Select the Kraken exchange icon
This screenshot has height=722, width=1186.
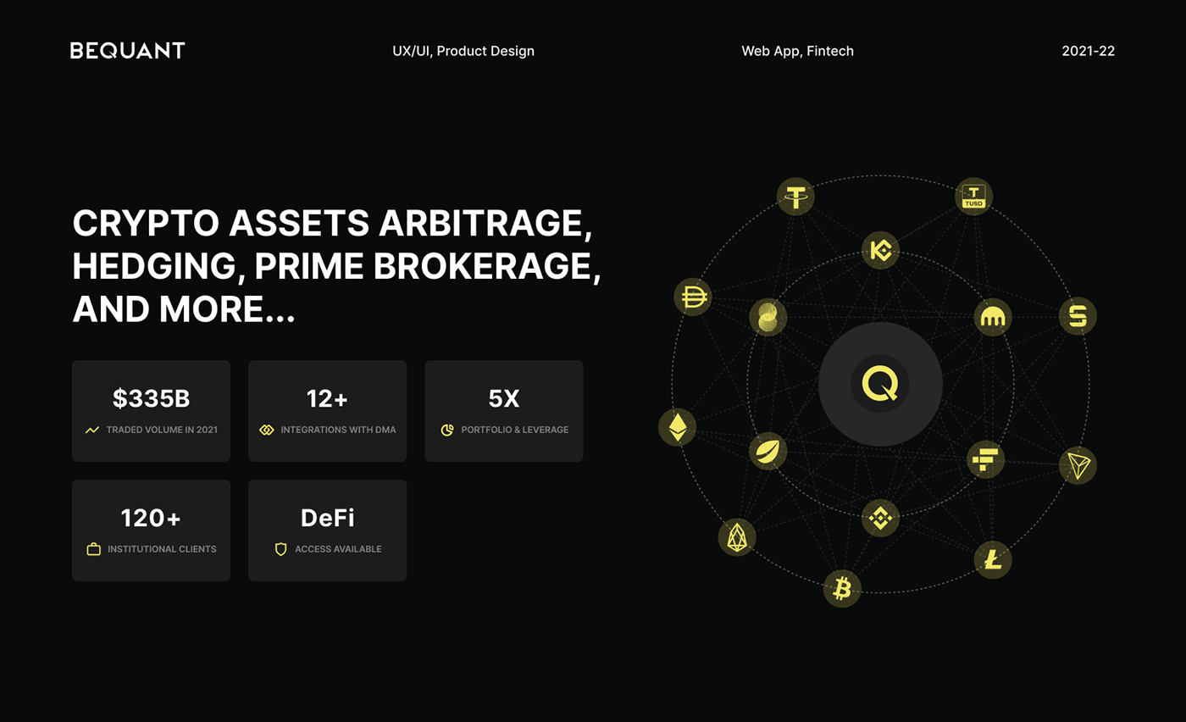pos(992,317)
